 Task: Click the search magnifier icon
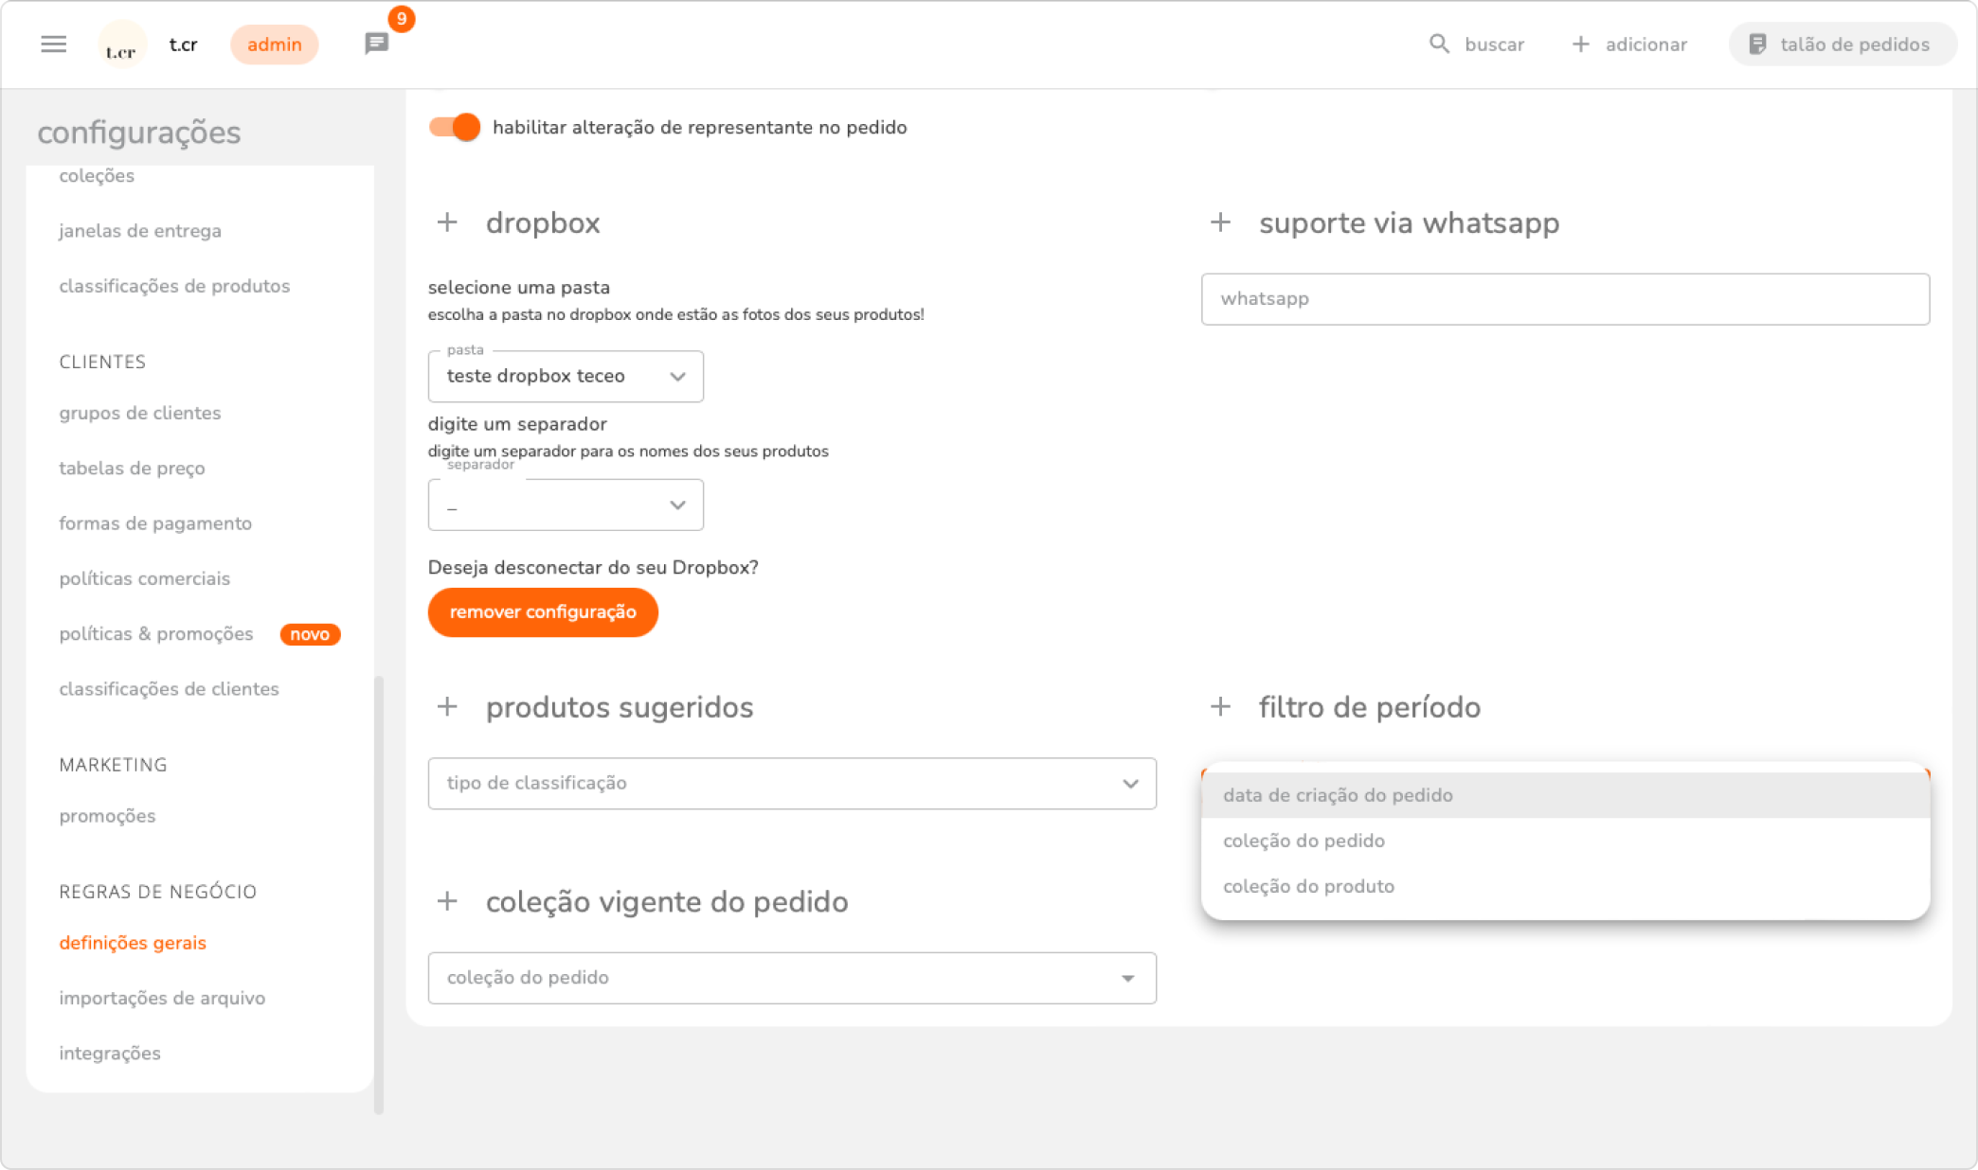(1439, 44)
